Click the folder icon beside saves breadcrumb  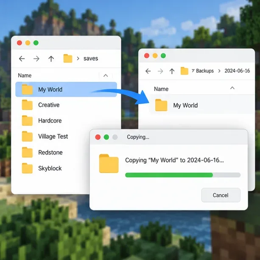[x=68, y=59]
